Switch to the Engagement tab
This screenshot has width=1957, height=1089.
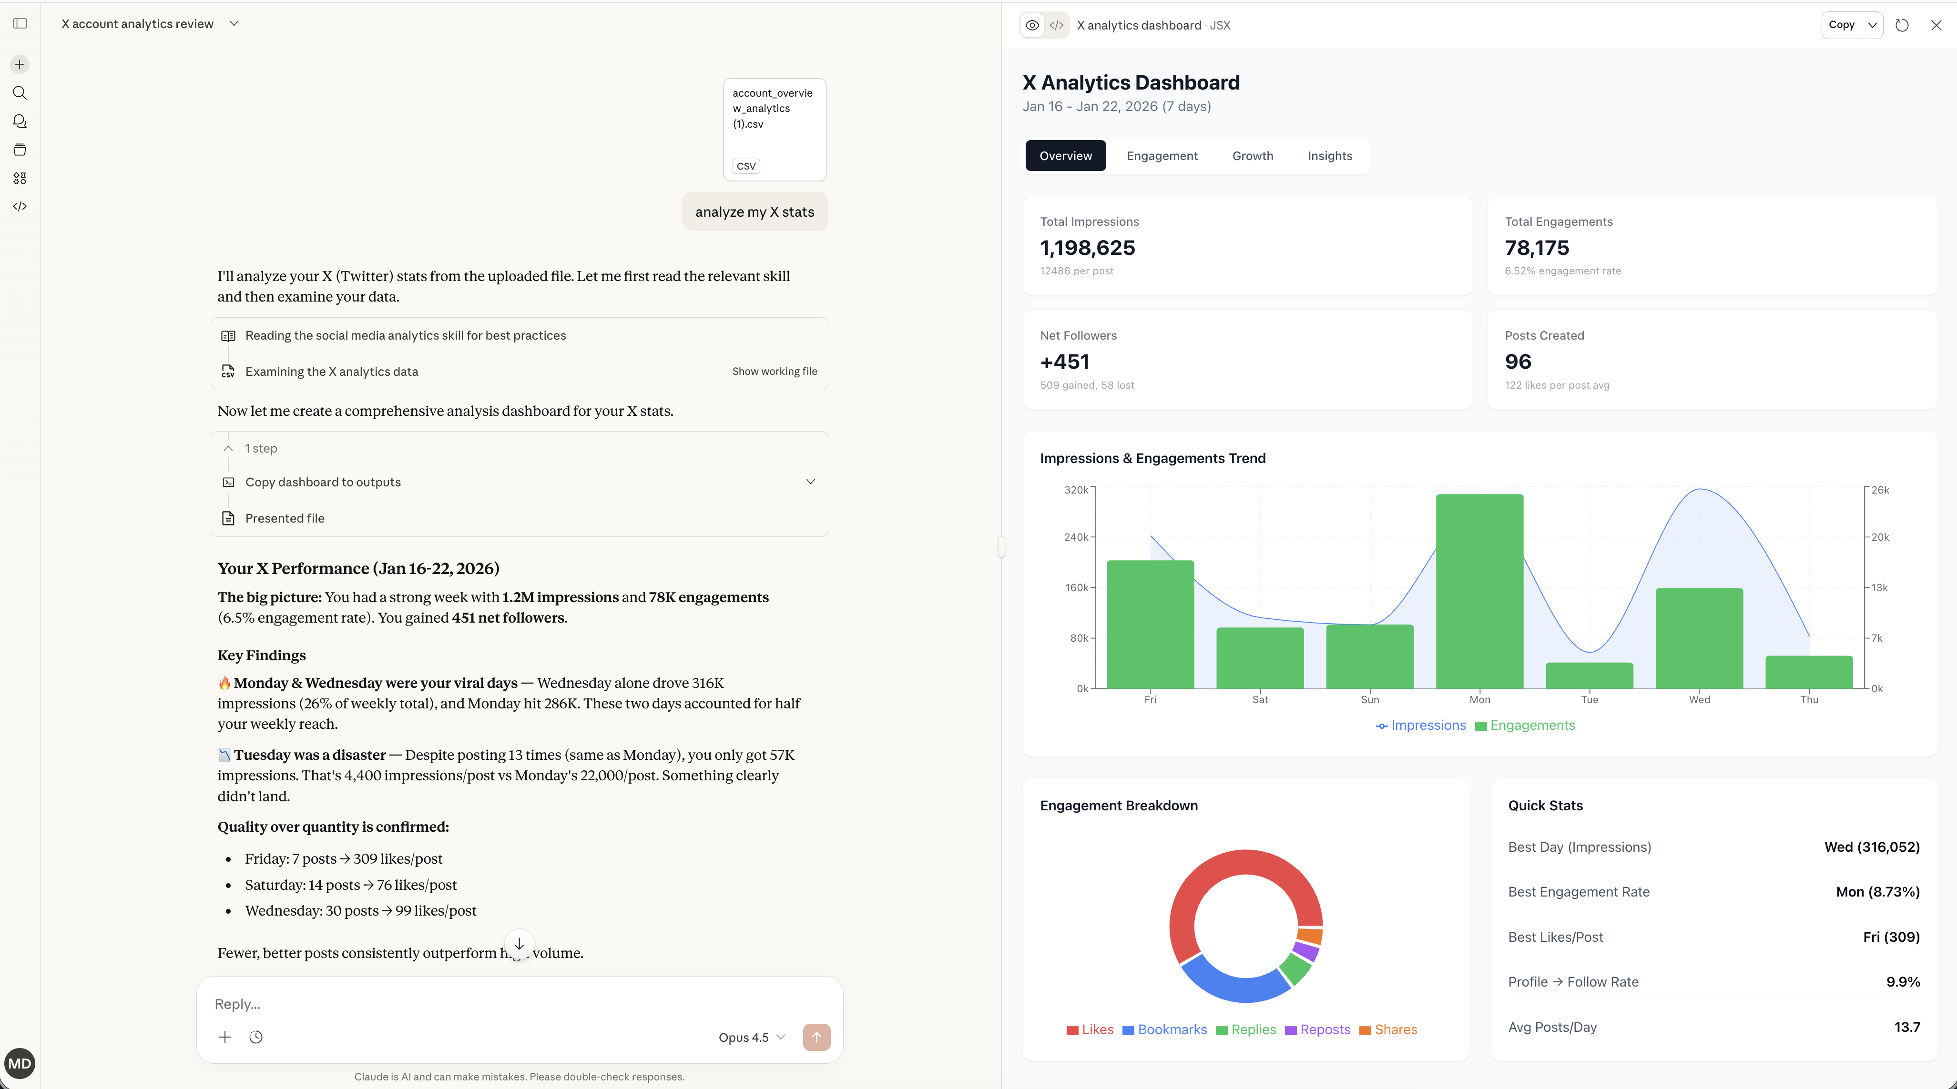[x=1162, y=156]
